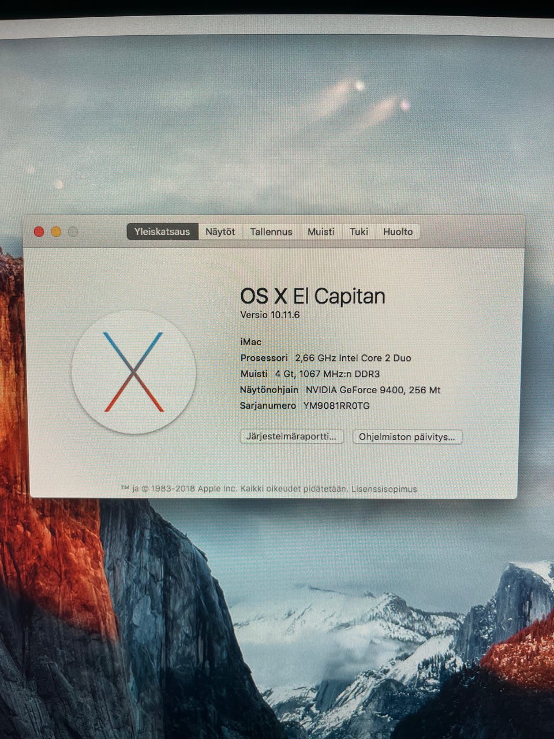Click the Näytönohjain label
This screenshot has height=739, width=554.
coord(269,390)
